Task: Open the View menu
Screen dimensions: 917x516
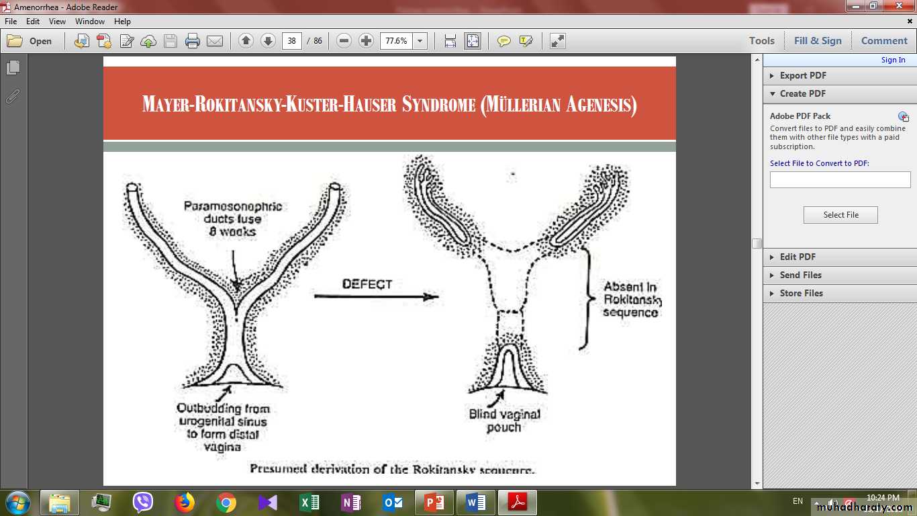Action: [57, 21]
